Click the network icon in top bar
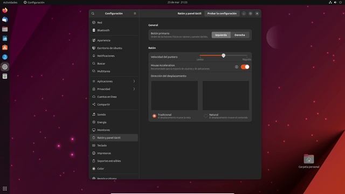The width and height of the screenshot is (345, 194). pyautogui.click(x=330, y=2)
